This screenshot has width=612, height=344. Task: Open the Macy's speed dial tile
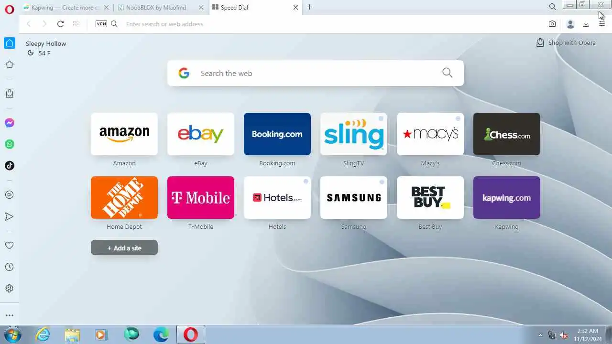click(430, 134)
